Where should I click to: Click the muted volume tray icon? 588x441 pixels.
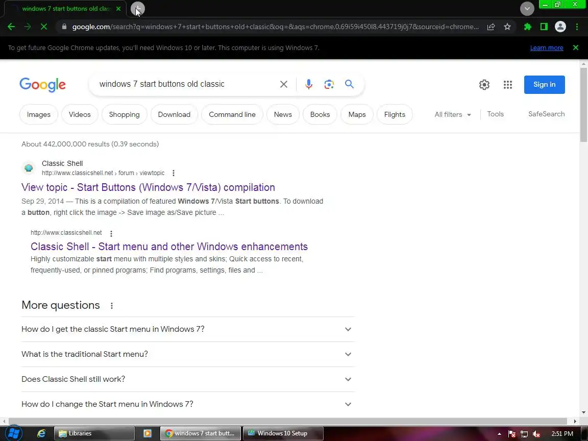pyautogui.click(x=536, y=434)
